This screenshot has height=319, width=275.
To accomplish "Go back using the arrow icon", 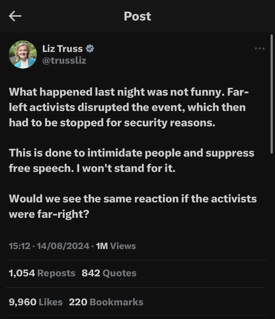I will pyautogui.click(x=15, y=16).
